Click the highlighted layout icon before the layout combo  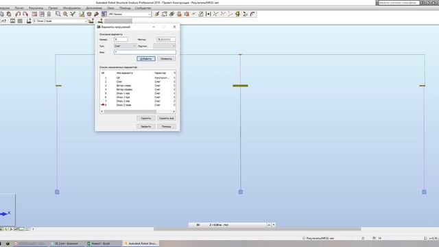(104, 14)
